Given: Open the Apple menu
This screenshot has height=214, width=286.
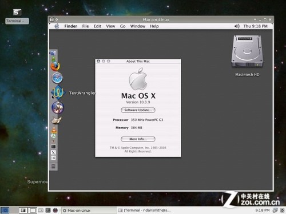Looking at the screenshot, I should 57,26.
